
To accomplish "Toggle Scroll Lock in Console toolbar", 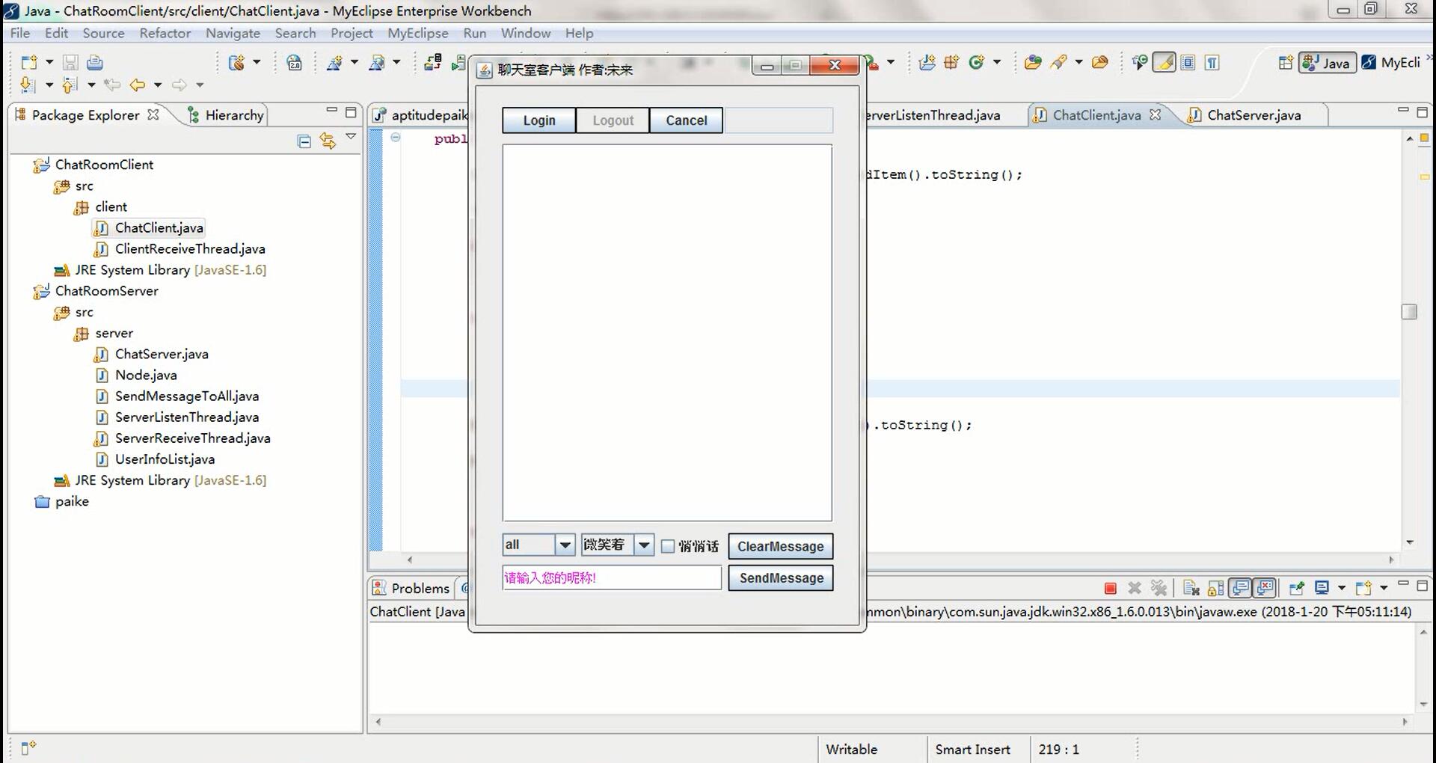I will coord(1216,589).
